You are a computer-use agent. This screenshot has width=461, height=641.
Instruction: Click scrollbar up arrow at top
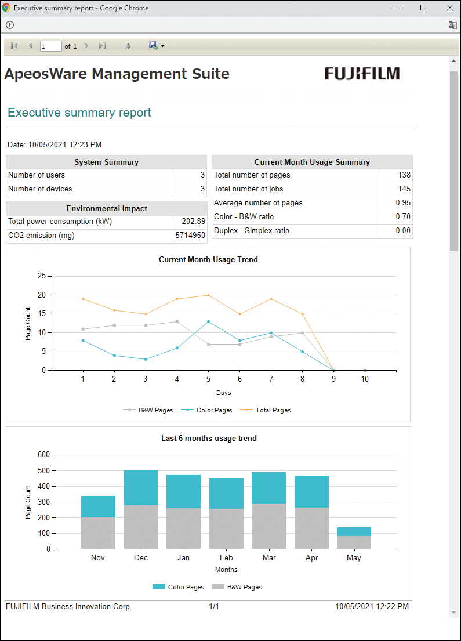pos(453,60)
